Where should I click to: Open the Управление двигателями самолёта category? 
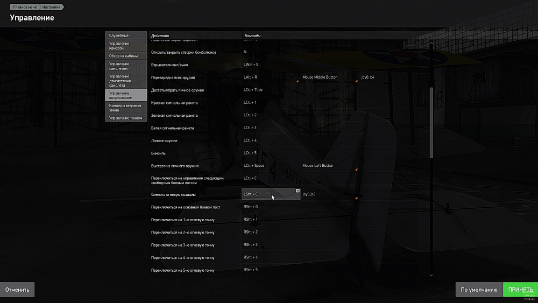[x=126, y=81]
